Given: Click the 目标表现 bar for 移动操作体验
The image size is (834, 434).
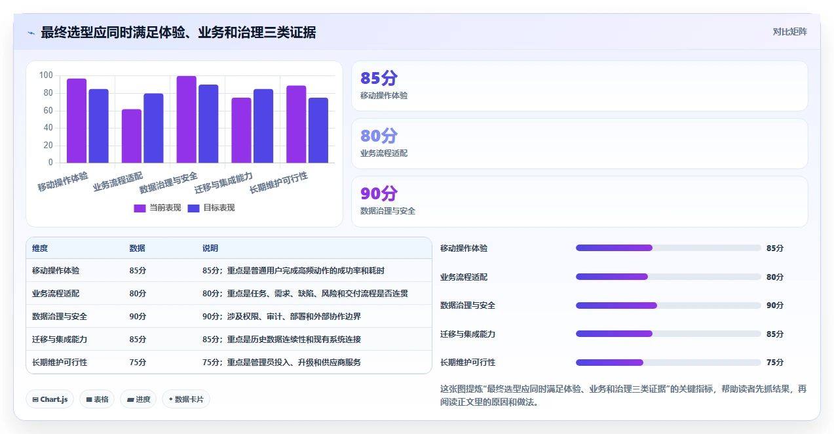Looking at the screenshot, I should [x=99, y=126].
